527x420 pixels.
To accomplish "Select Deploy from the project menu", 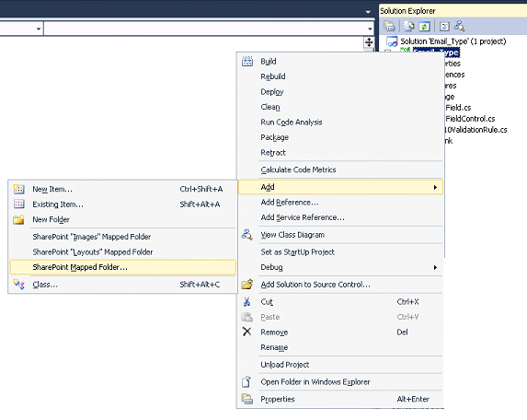I will [x=340, y=91].
